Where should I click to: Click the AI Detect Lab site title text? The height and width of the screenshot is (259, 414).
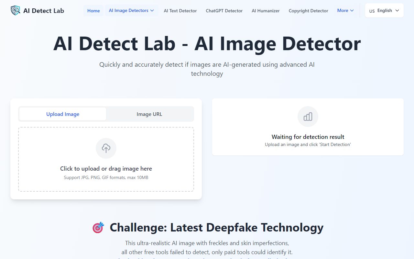(44, 10)
